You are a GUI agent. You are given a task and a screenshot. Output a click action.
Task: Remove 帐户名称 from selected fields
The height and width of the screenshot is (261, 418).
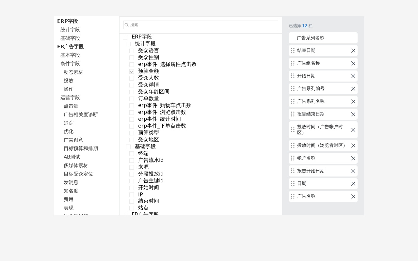[353, 158]
